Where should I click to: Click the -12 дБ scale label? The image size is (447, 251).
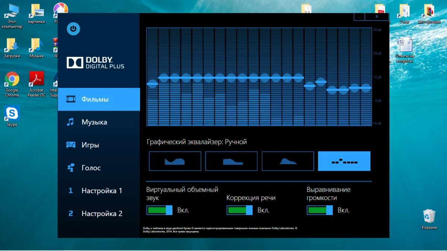[377, 123]
